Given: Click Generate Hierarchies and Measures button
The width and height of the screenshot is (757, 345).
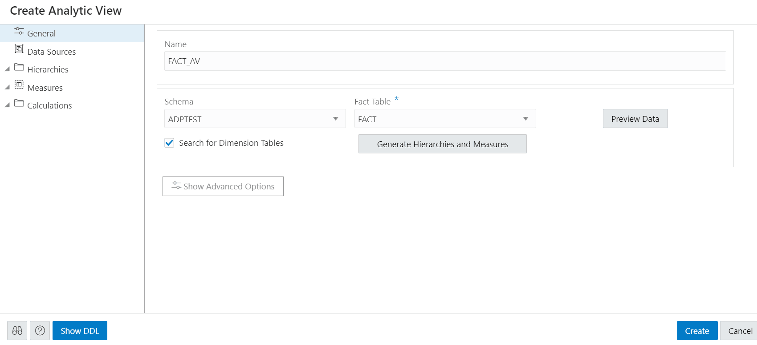Looking at the screenshot, I should (x=442, y=144).
